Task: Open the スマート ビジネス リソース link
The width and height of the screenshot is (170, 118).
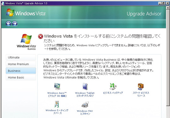Action: pyautogui.click(x=141, y=94)
